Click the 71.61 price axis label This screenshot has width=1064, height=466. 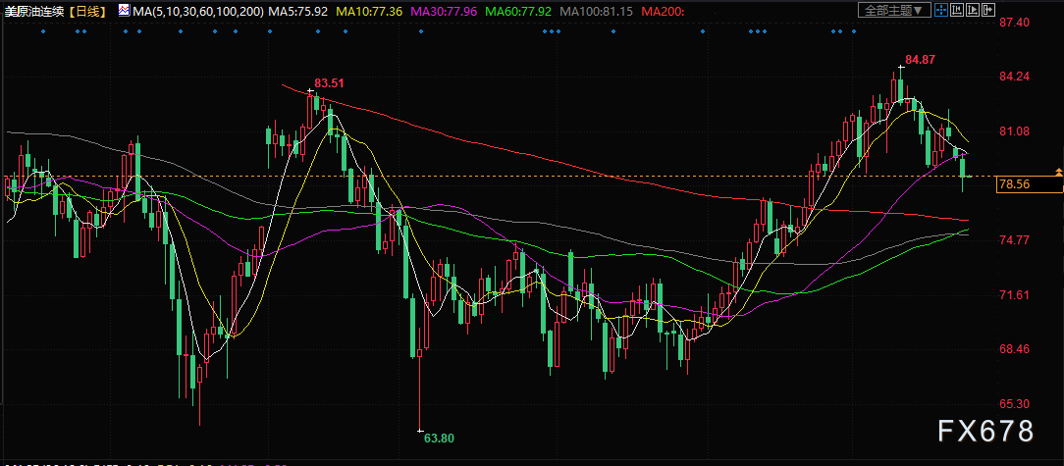click(x=1015, y=295)
